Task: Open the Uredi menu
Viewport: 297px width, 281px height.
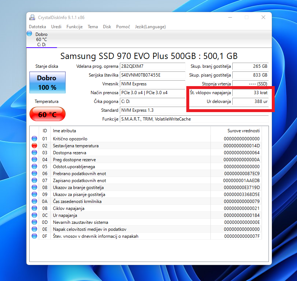Action: point(56,27)
